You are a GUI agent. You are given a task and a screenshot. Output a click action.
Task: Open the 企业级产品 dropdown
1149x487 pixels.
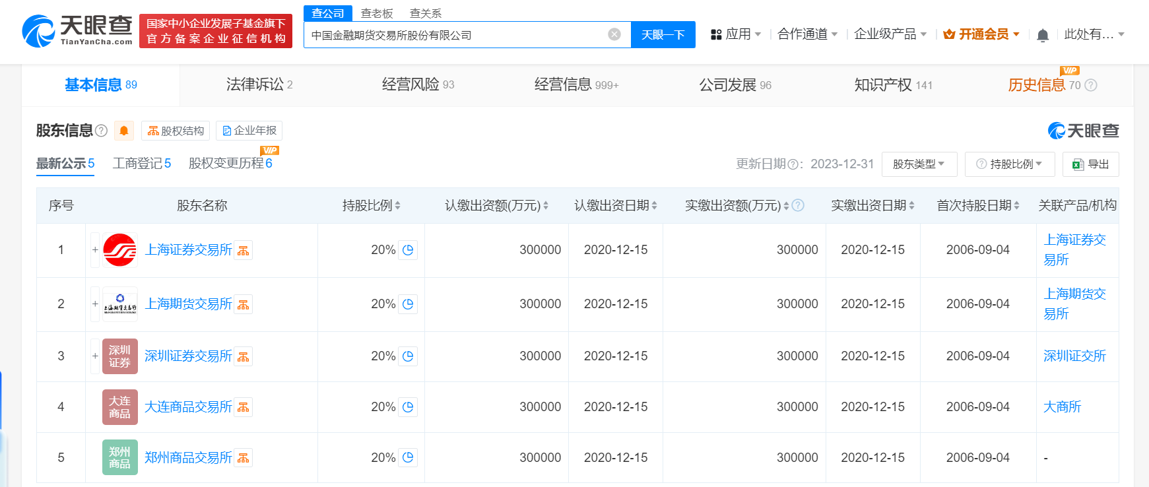coord(890,34)
